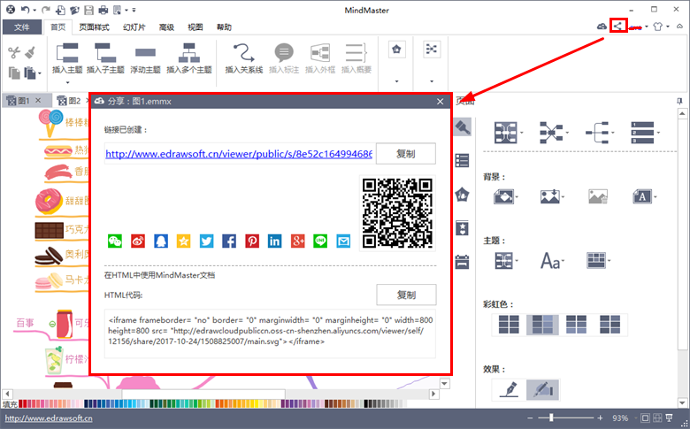
Task: Select the first rainbow color option
Action: pos(509,325)
